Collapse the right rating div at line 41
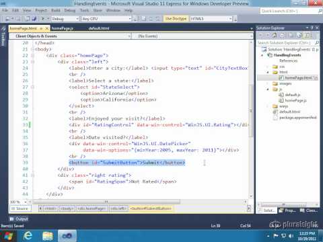The image size is (323, 242). (33, 175)
